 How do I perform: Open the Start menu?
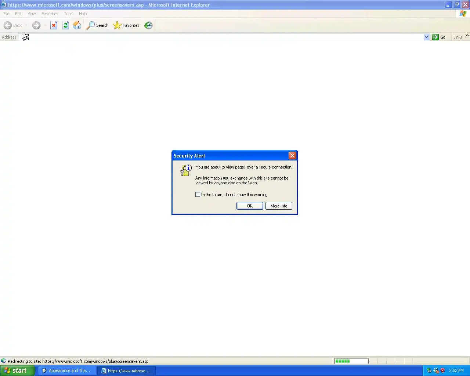(17, 370)
